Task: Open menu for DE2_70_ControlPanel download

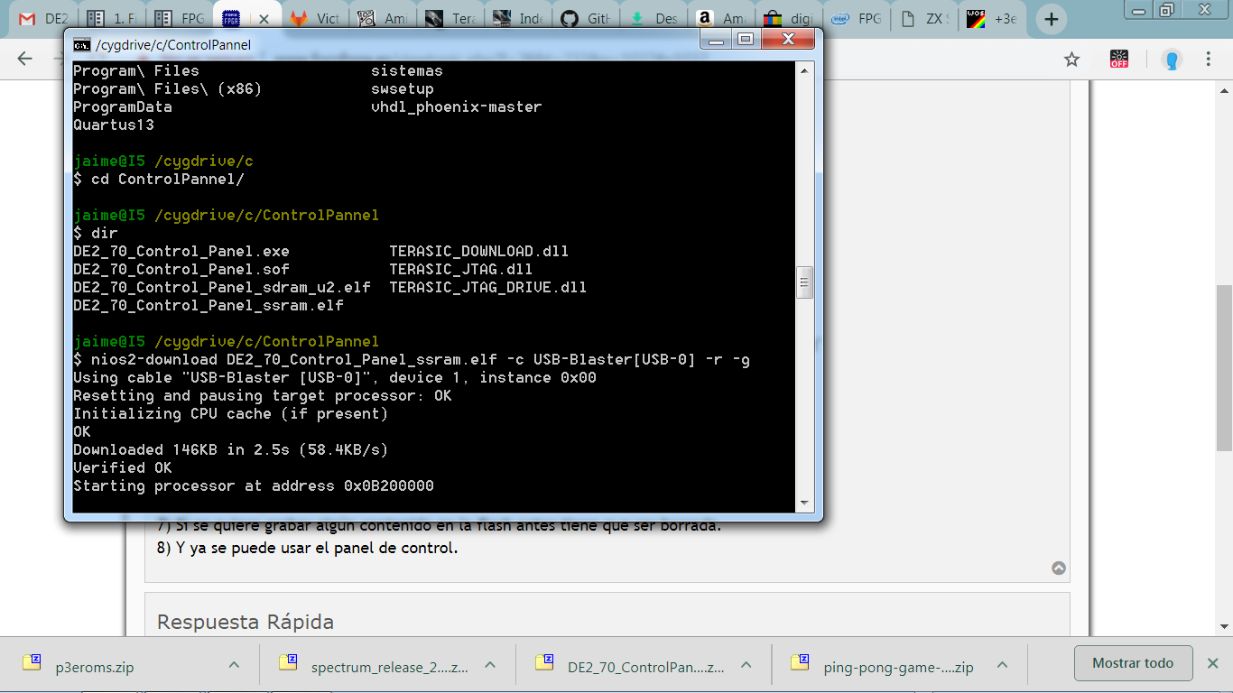Action: (746, 665)
